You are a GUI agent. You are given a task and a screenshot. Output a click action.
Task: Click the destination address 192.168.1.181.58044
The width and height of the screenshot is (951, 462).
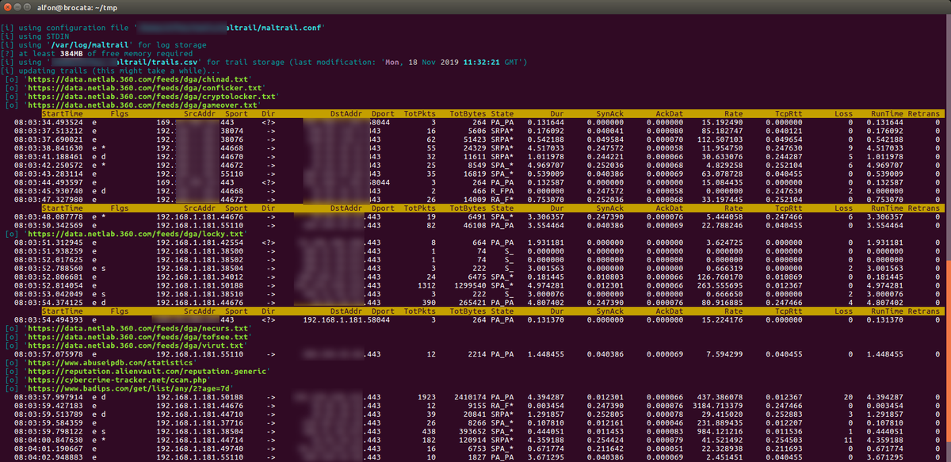pyautogui.click(x=347, y=320)
